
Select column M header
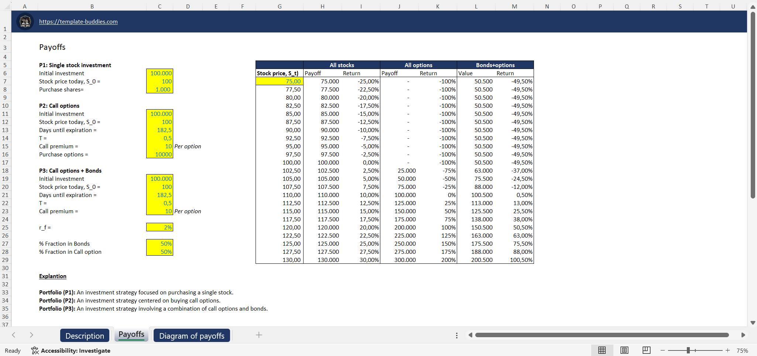(x=514, y=7)
